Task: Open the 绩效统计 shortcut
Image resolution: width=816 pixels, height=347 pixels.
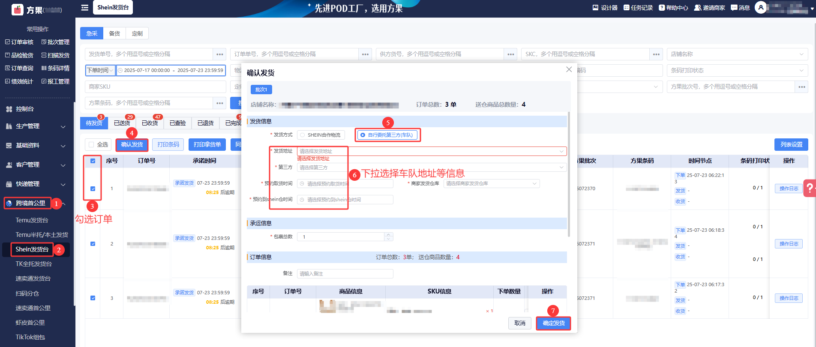Action: 19,81
